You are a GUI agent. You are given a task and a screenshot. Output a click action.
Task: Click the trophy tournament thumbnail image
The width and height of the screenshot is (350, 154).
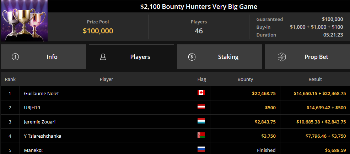(24, 21)
